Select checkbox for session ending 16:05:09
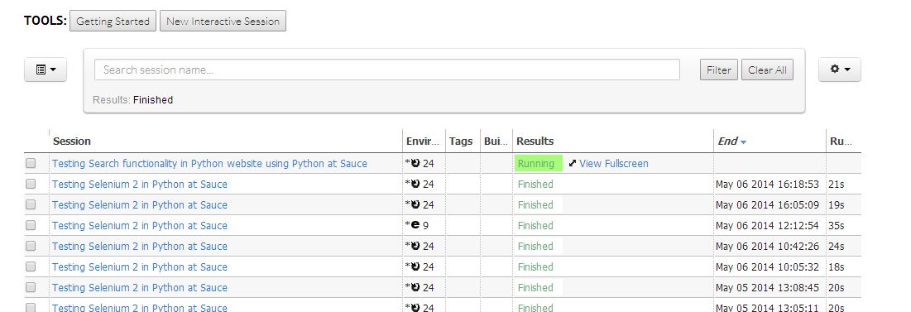The height and width of the screenshot is (312, 911). tap(31, 204)
